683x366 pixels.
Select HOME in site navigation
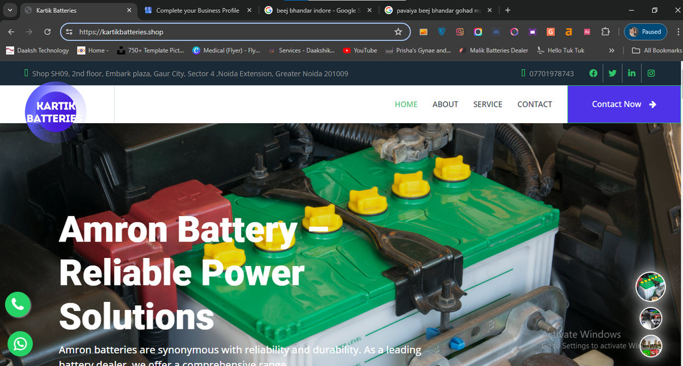(x=406, y=104)
